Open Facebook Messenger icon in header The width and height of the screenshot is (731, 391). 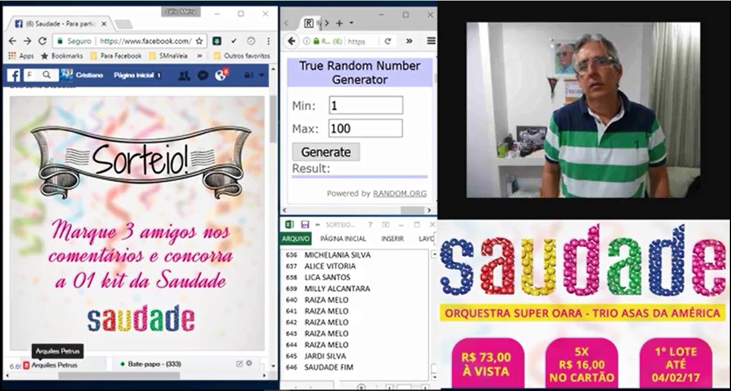click(203, 75)
